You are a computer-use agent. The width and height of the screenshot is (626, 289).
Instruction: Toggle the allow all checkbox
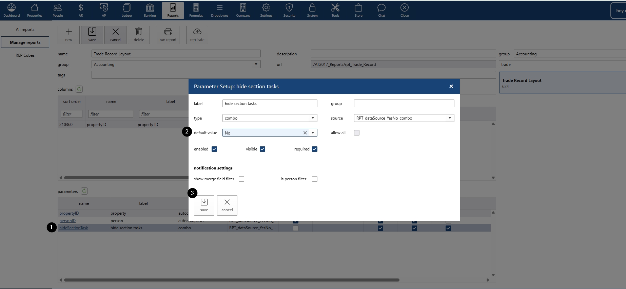click(357, 133)
